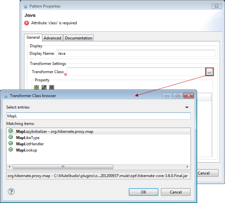Click the Mule icon in Transformer Class browser title

pos(6,95)
